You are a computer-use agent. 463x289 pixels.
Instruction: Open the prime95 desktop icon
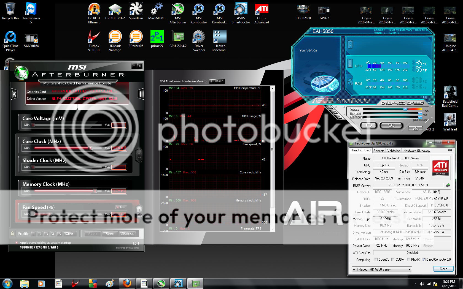click(157, 39)
